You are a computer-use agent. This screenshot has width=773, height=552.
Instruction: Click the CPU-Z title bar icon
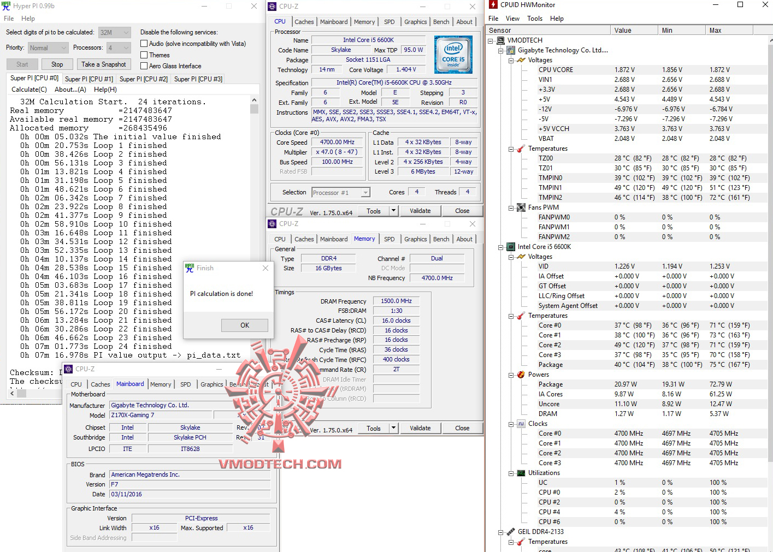[272, 6]
